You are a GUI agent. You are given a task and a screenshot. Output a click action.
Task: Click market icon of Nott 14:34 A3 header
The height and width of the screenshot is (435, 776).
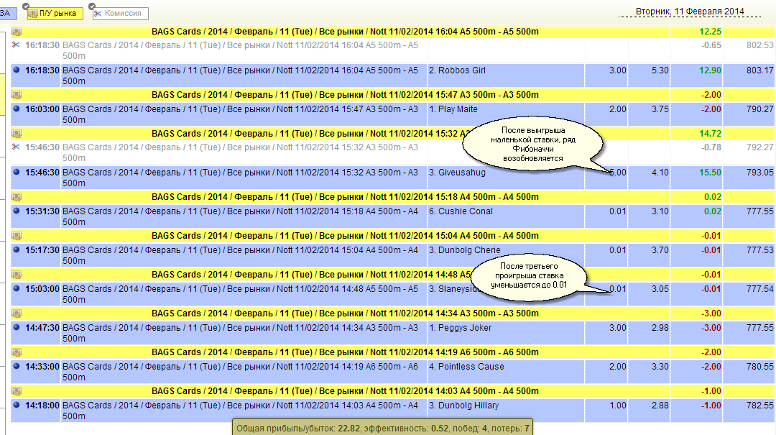17,313
